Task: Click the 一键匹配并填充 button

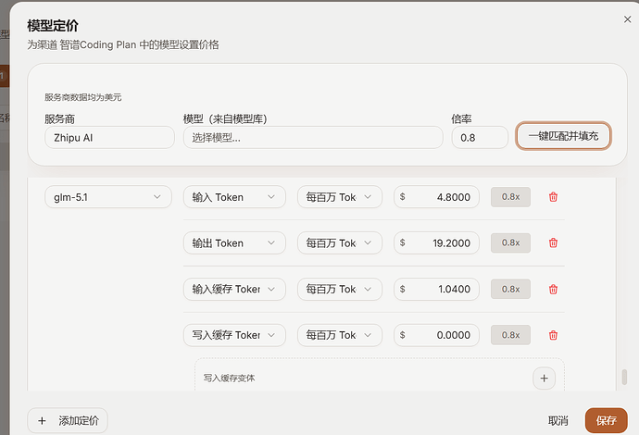Action: 563,136
